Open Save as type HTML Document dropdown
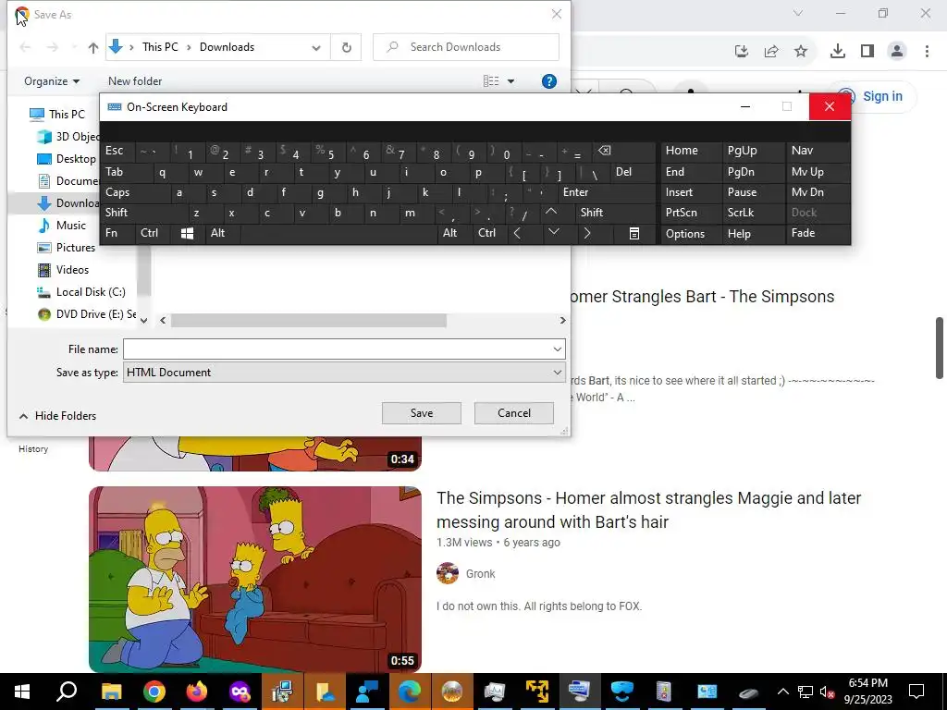947x710 pixels. [344, 372]
